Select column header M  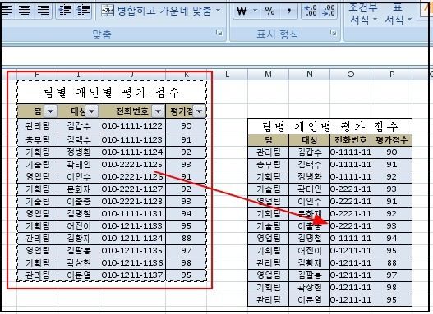click(x=268, y=75)
